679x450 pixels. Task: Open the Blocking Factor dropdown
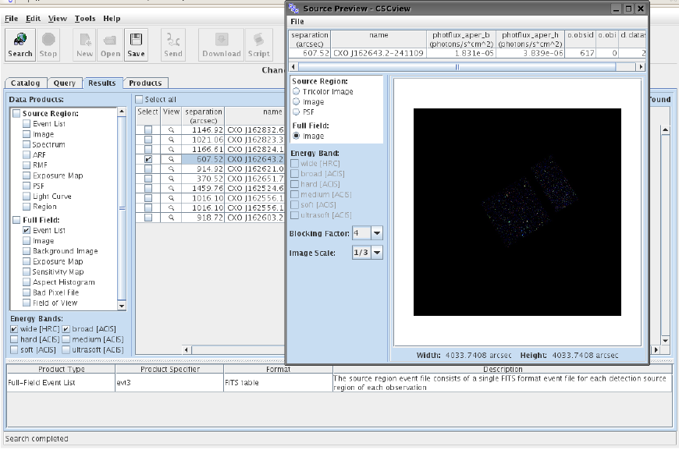[x=377, y=233]
